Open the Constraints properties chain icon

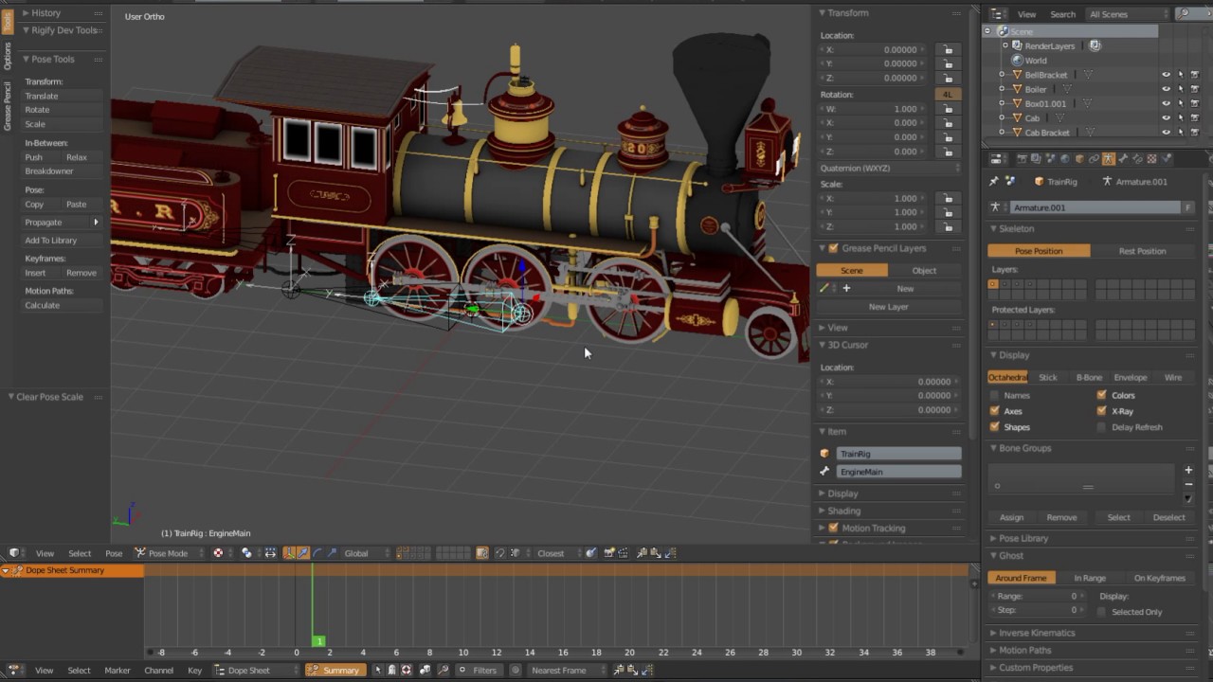pos(1094,158)
